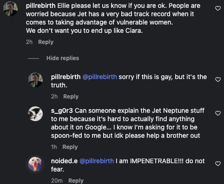The width and height of the screenshot is (224, 184).
Task: Collapse thread with Hide replies
Action: click(63, 58)
